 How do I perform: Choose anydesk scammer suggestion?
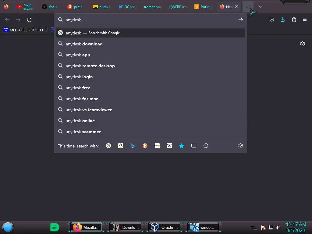pyautogui.click(x=151, y=132)
